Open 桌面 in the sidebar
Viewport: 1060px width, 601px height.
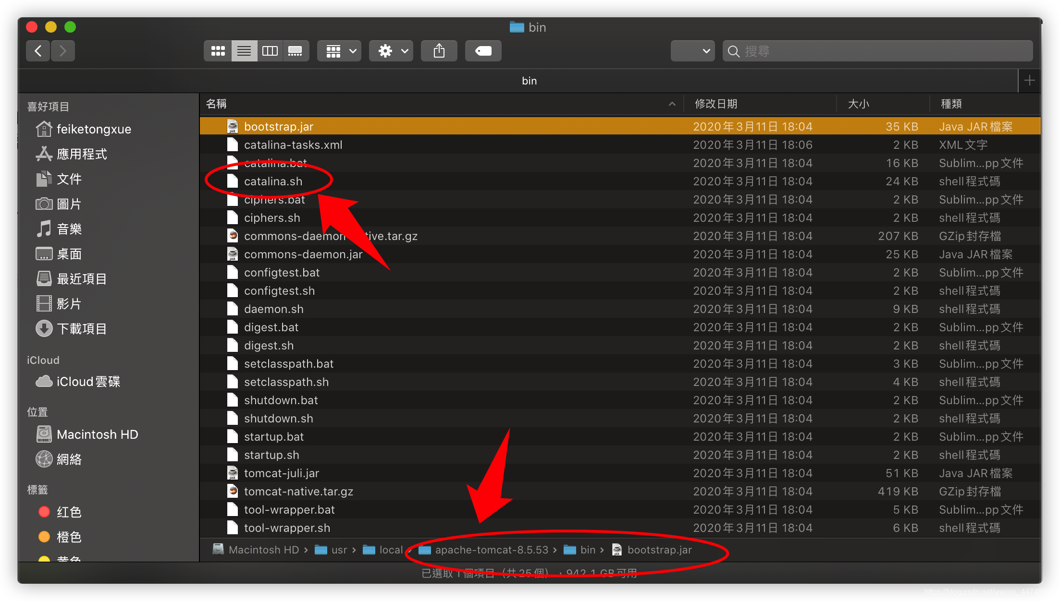(59, 254)
